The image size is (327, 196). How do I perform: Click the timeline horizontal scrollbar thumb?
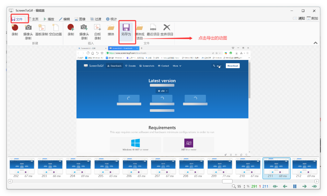click(x=227, y=181)
